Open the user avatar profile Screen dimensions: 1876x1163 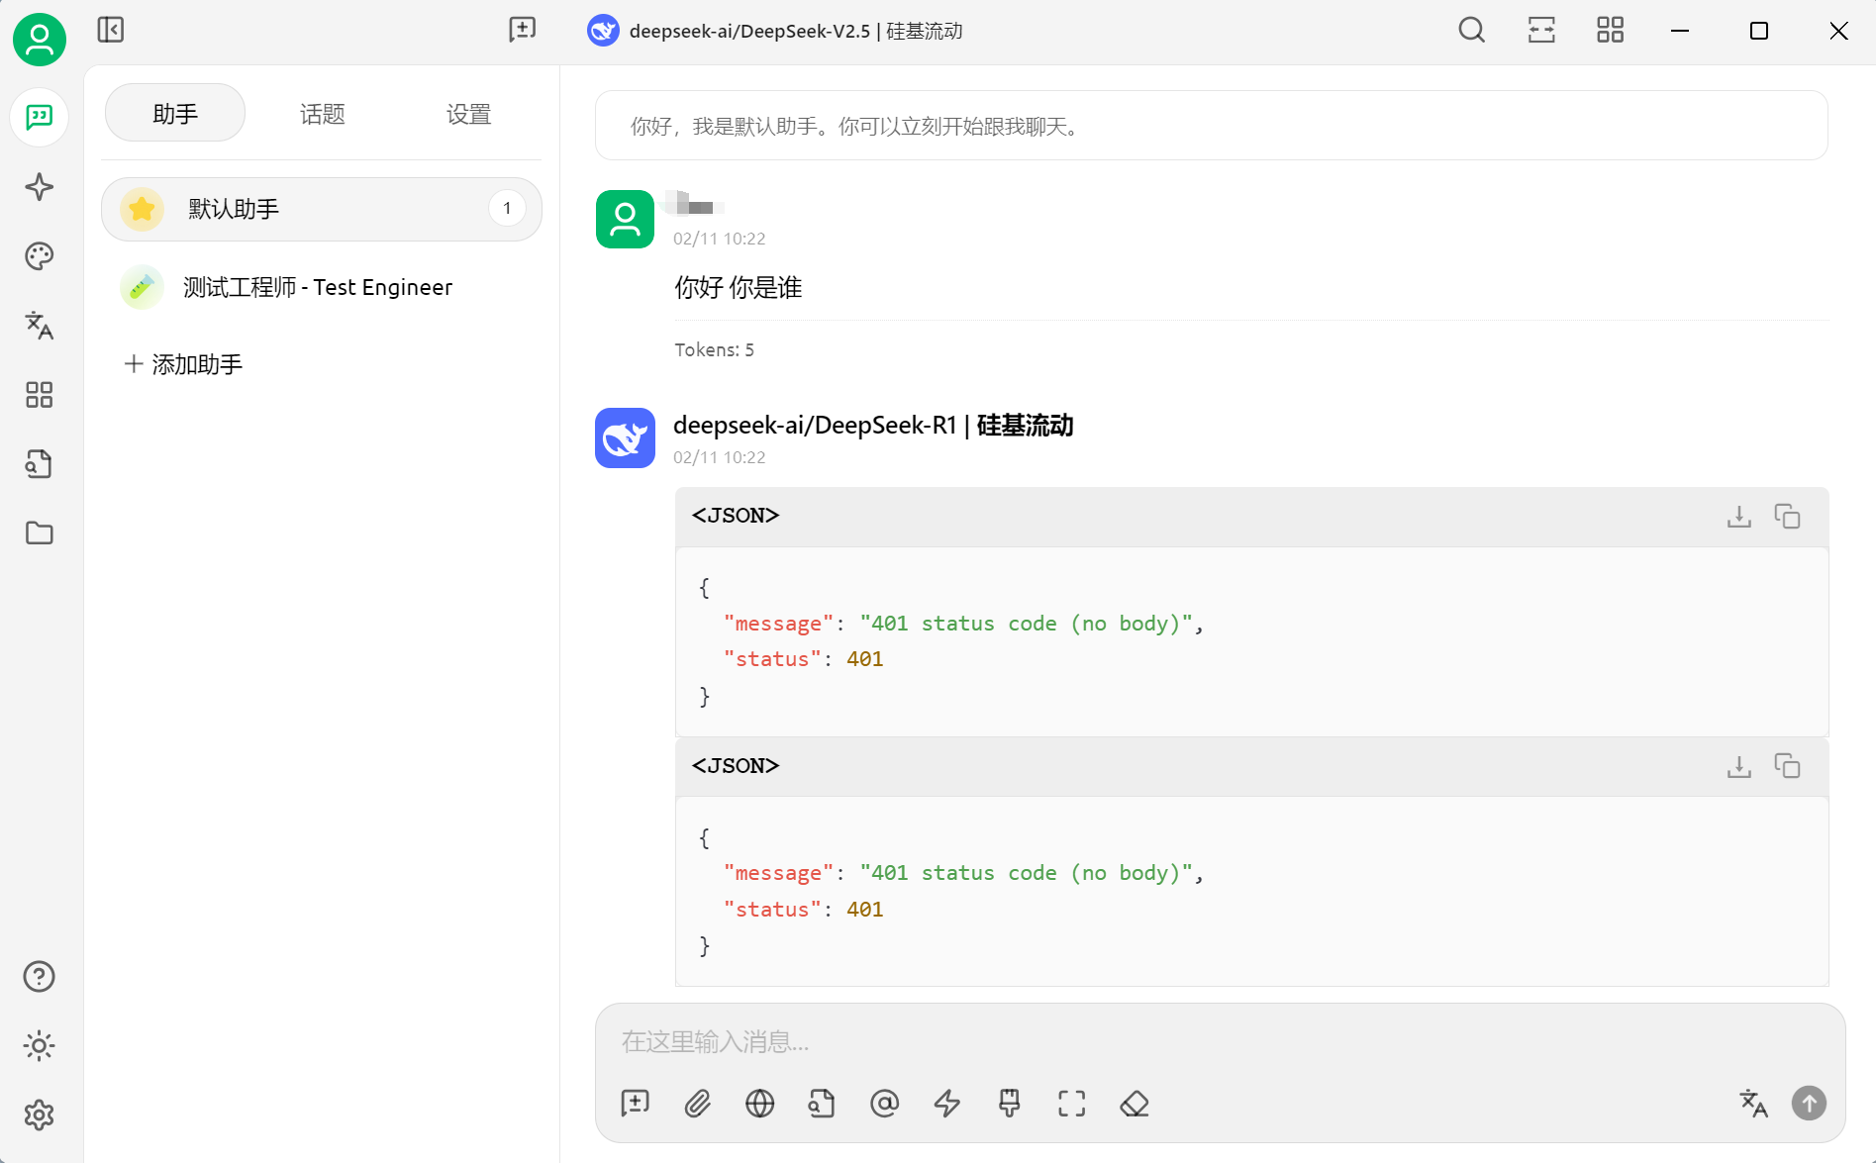[x=40, y=40]
